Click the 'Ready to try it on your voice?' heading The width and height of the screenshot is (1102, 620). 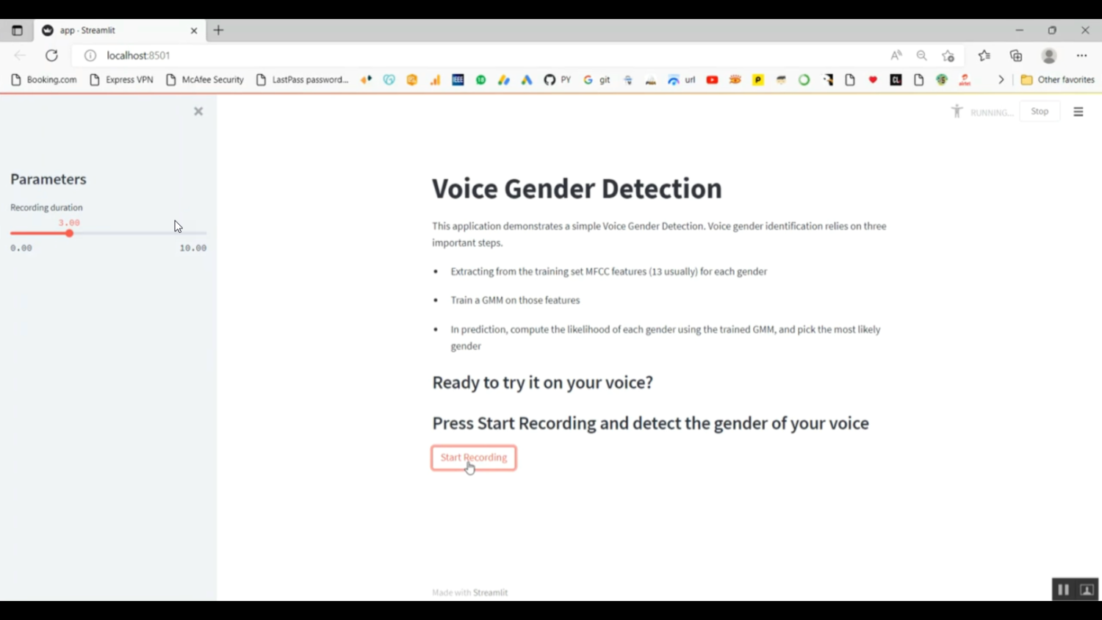[x=542, y=383]
